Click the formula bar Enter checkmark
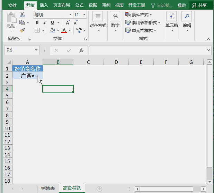This screenshot has width=214, height=193. tap(69, 50)
